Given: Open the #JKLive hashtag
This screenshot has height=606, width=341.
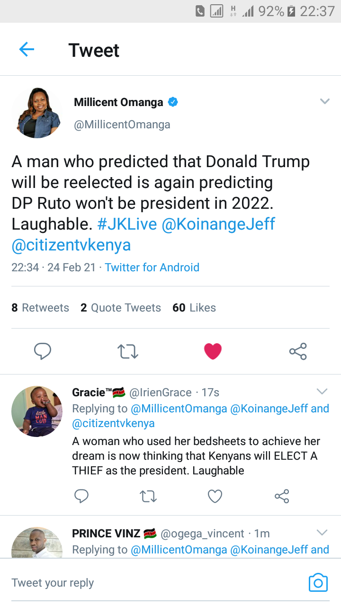Looking at the screenshot, I should click(x=127, y=224).
